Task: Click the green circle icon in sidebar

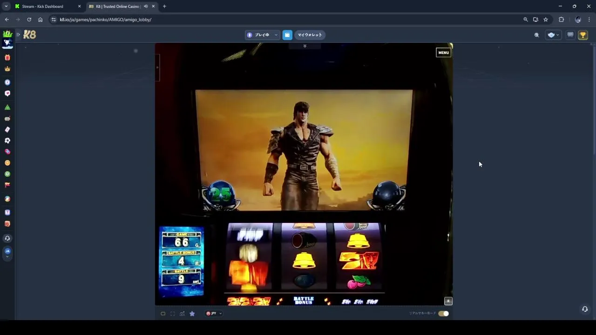Action: pyautogui.click(x=7, y=174)
